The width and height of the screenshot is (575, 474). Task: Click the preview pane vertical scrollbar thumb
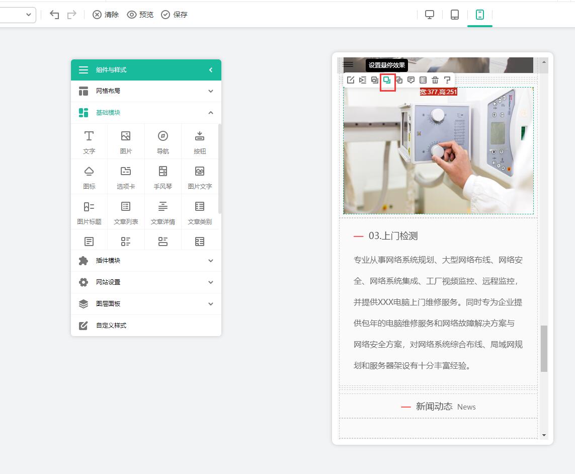544,348
